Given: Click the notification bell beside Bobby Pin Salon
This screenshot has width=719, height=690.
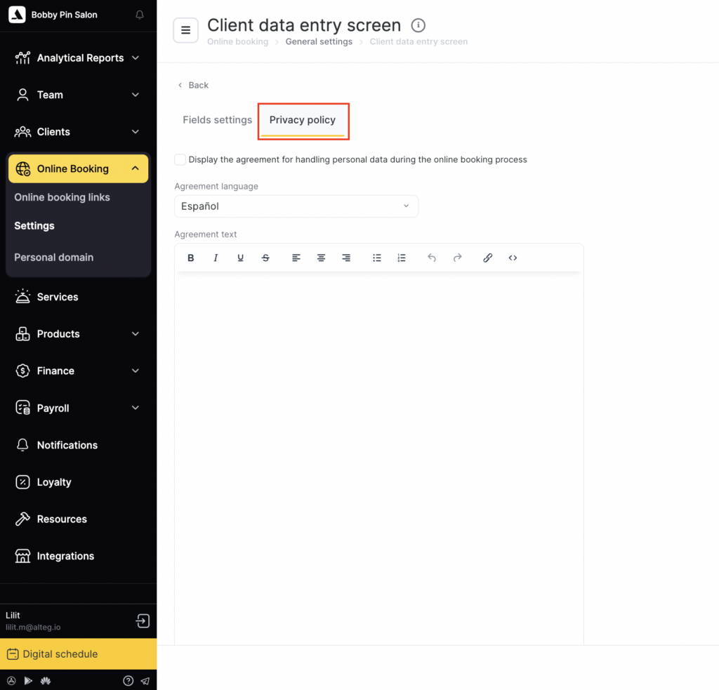Looking at the screenshot, I should pos(140,15).
